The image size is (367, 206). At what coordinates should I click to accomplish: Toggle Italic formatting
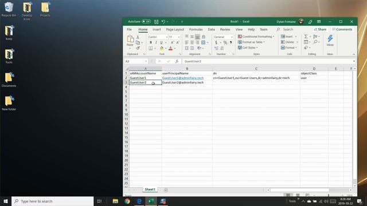click(x=156, y=42)
